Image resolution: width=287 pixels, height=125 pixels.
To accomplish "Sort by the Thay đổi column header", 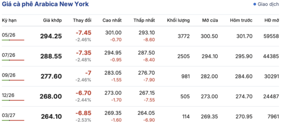I will click(82, 21).
